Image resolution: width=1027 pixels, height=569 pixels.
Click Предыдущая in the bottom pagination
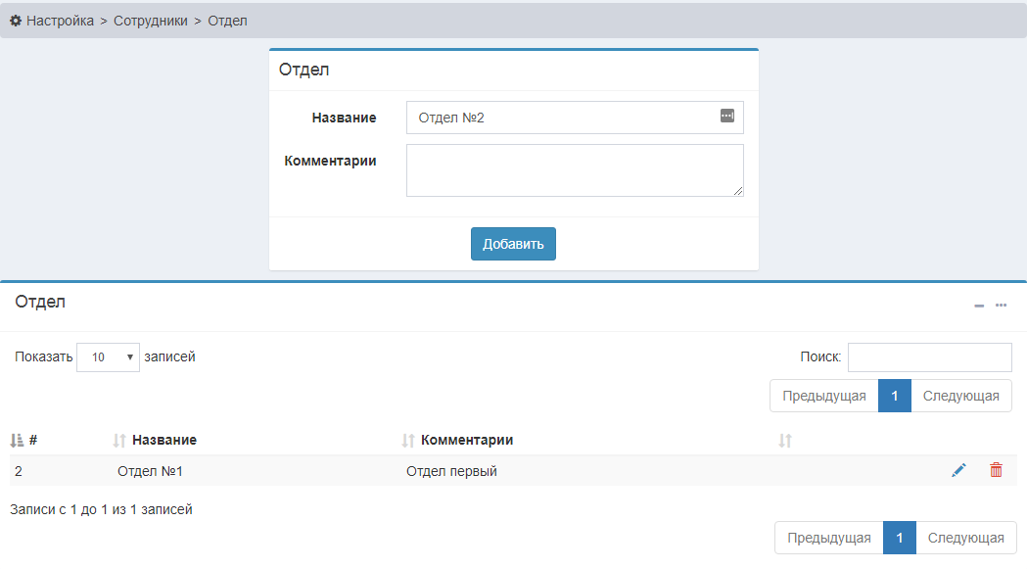828,538
